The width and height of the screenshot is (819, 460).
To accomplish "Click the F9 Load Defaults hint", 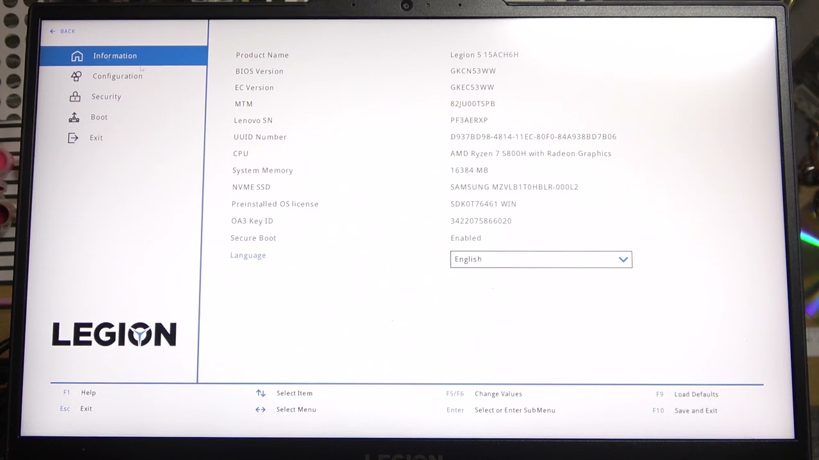I will tap(687, 394).
